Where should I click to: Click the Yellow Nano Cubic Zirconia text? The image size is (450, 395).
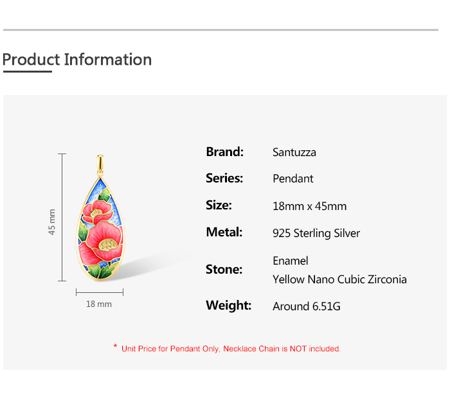click(339, 279)
